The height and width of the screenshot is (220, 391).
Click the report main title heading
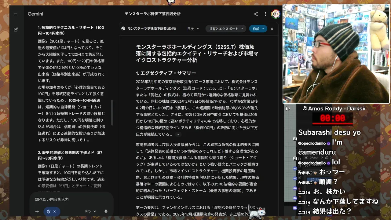[197, 53]
